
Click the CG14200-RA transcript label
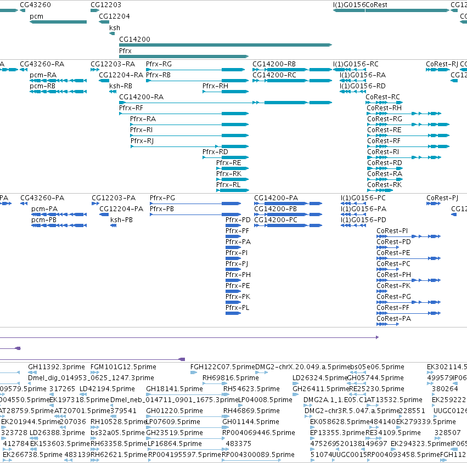[141, 97]
